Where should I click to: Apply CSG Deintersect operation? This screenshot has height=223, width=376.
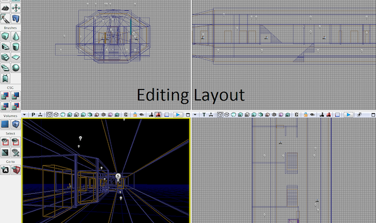click(16, 106)
